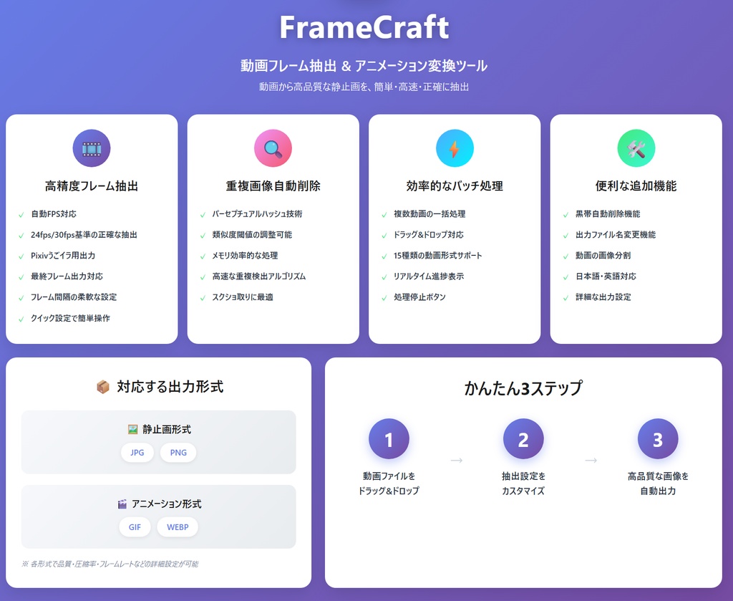Select the PNG format badge
Image resolution: width=733 pixels, height=601 pixels.
178,452
